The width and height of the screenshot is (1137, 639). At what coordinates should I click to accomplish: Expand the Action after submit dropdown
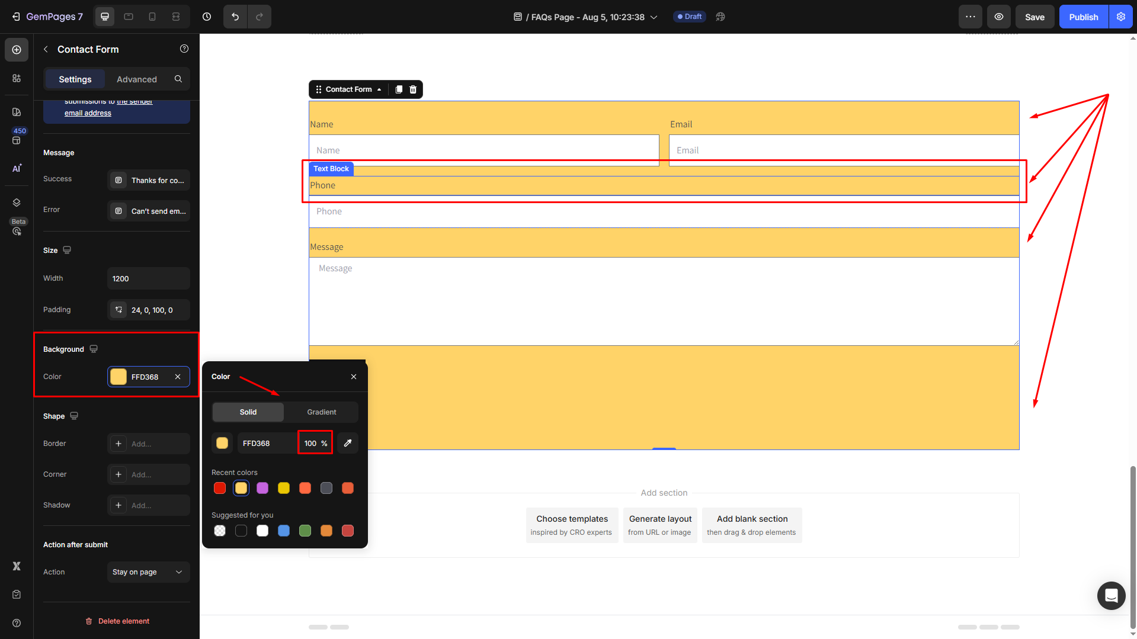(x=148, y=572)
